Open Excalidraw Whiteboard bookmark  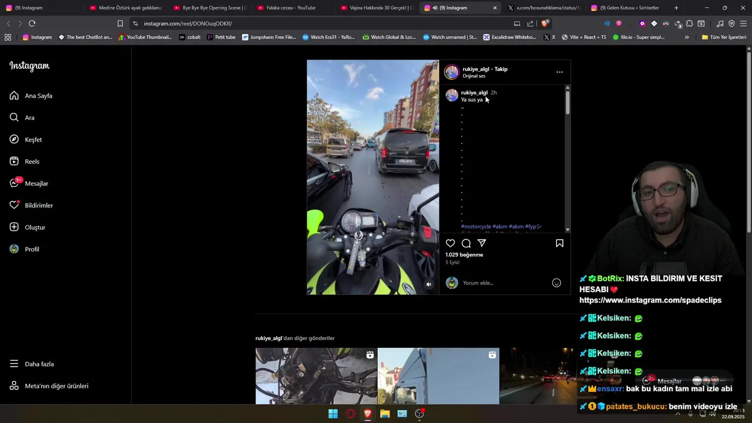510,37
